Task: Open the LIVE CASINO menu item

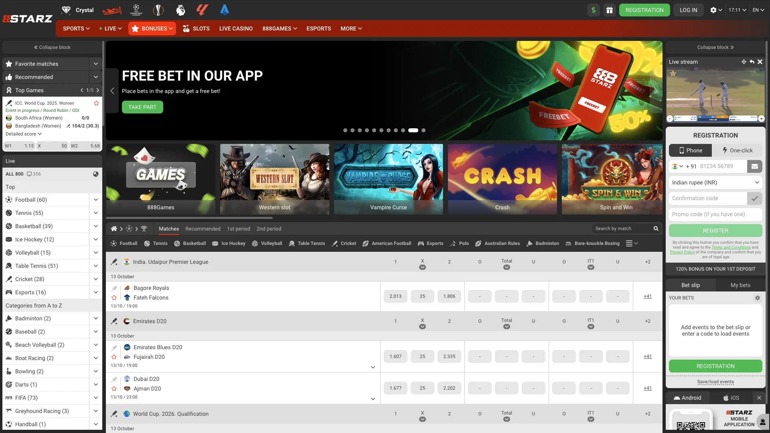Action: [x=236, y=28]
